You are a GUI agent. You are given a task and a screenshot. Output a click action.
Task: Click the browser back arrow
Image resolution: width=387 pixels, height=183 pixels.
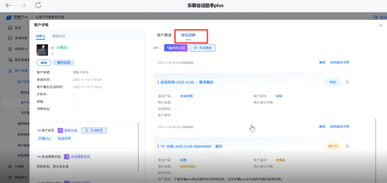pos(8,5)
